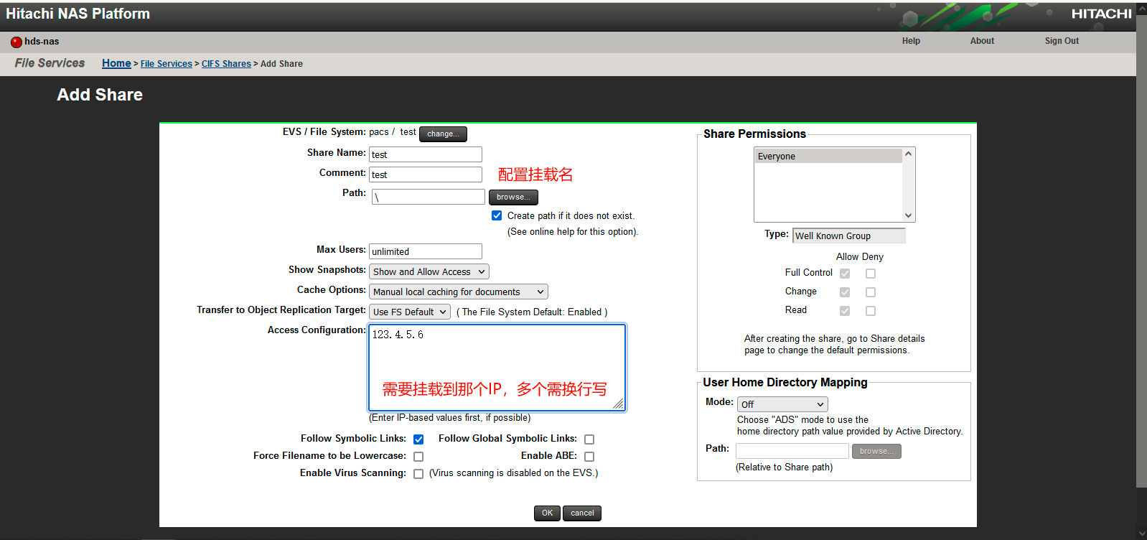Open CIFS Shares breadcrumb link
The image size is (1147, 540).
(226, 64)
